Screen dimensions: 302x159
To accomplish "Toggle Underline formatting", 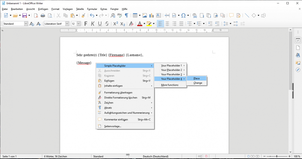I will 100,24.
